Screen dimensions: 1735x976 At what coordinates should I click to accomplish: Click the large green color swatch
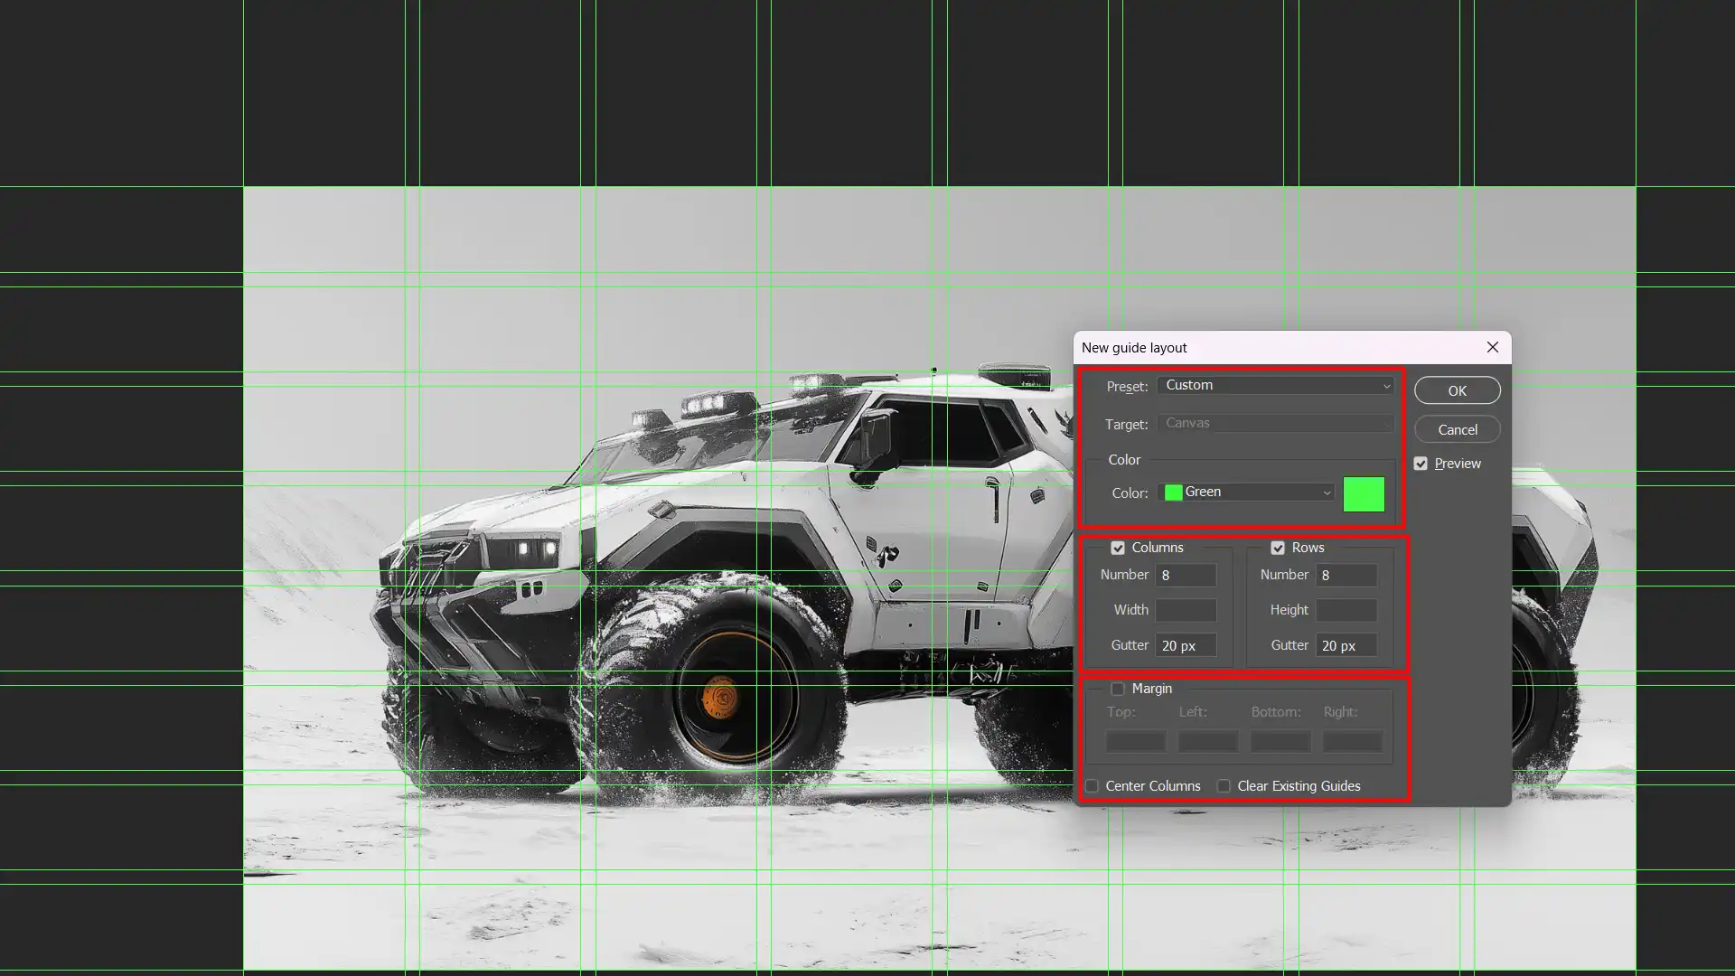coord(1364,494)
